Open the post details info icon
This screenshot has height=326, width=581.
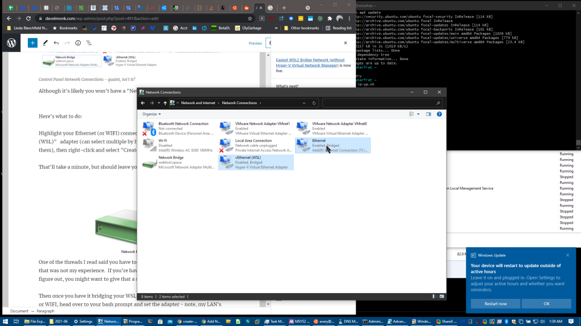click(78, 43)
